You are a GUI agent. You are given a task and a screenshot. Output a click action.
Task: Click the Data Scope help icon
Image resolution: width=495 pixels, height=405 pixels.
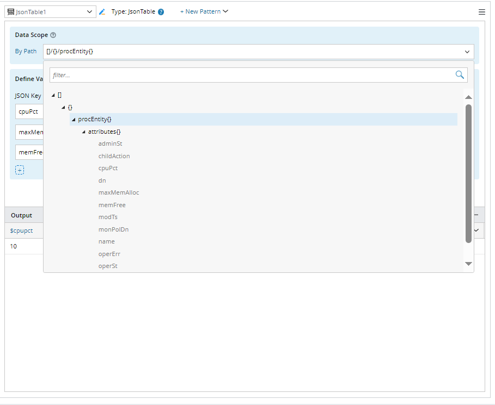coord(53,35)
